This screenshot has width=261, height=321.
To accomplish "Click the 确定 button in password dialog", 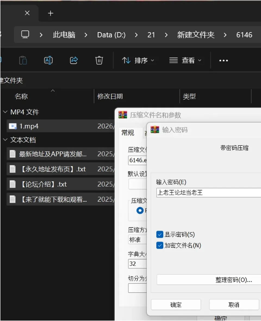I will [x=176, y=305].
